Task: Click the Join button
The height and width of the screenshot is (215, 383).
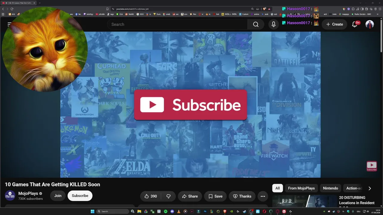Action: coord(58,196)
